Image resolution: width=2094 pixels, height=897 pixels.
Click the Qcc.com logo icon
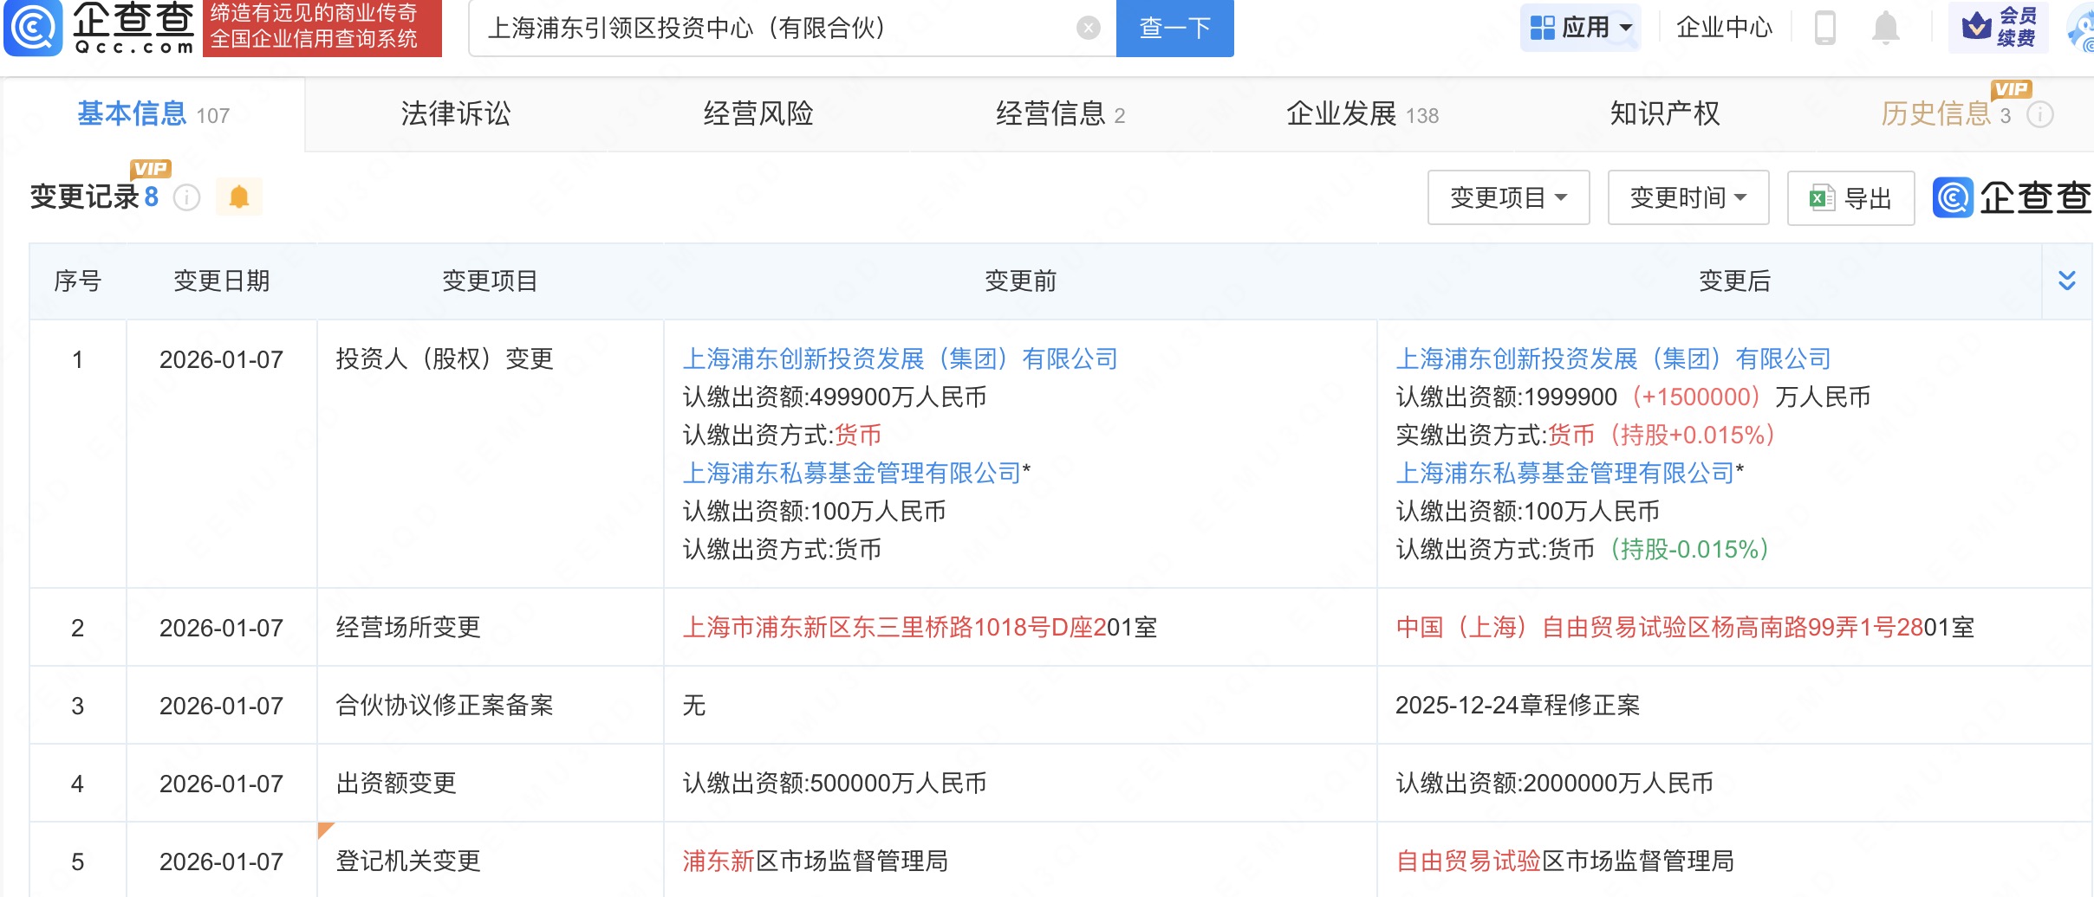35,28
